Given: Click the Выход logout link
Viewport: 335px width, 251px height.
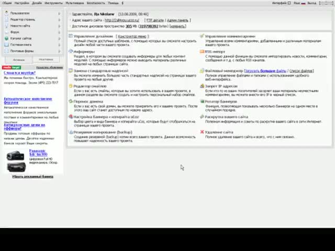Looking at the screenshot, I should point(312,3).
